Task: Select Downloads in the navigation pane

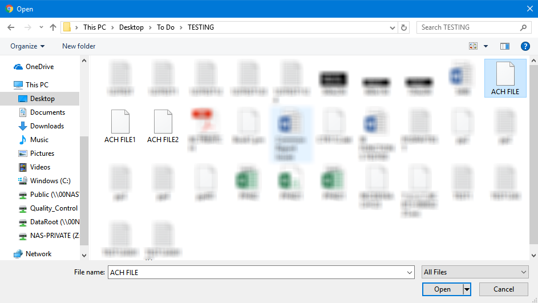Action: coord(47,126)
